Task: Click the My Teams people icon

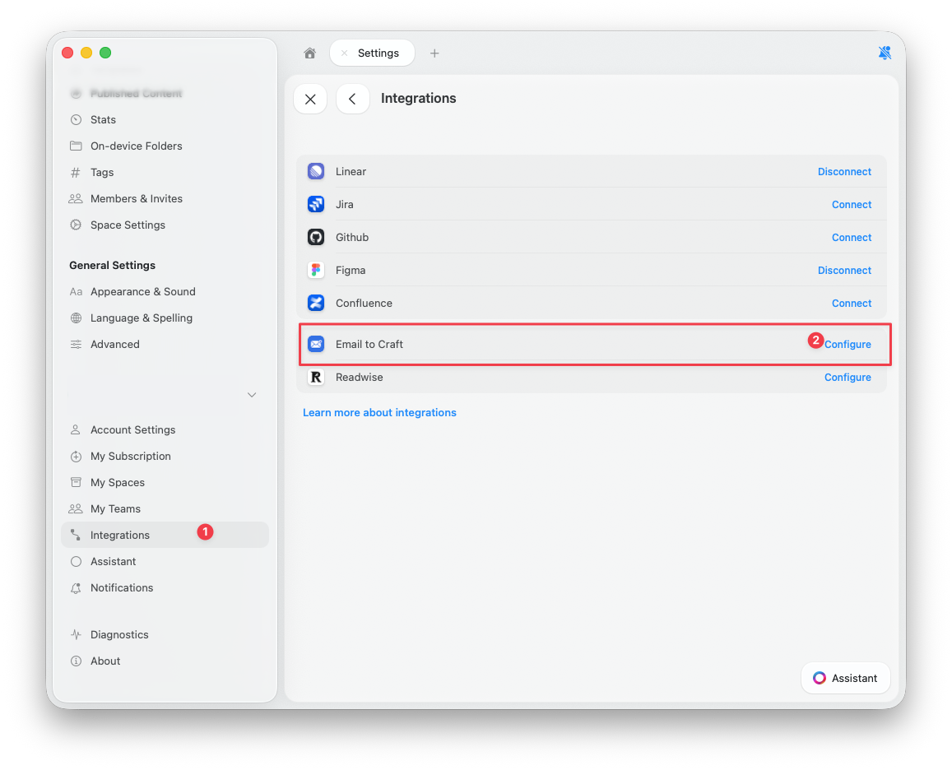Action: pyautogui.click(x=75, y=509)
